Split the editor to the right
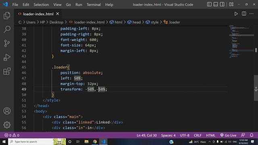The height and width of the screenshot is (145, 258). tap(244, 14)
